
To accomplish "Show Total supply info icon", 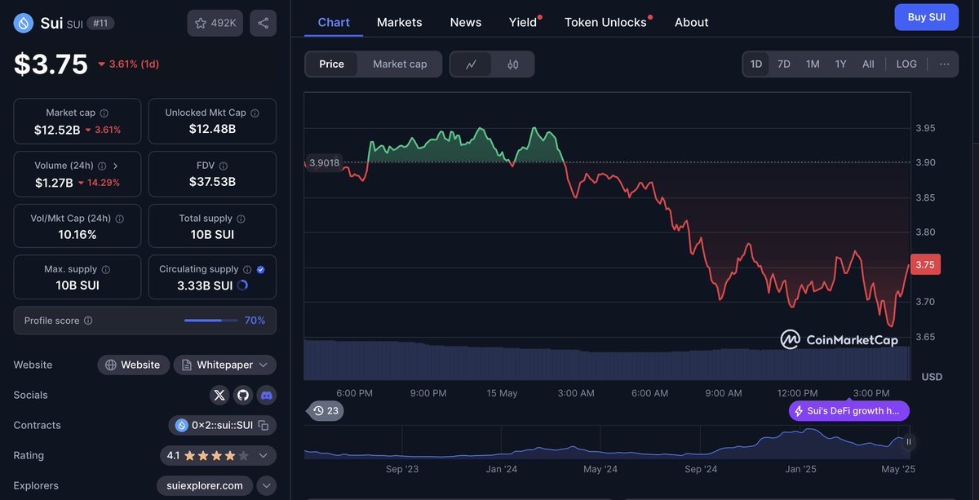I will tap(241, 219).
